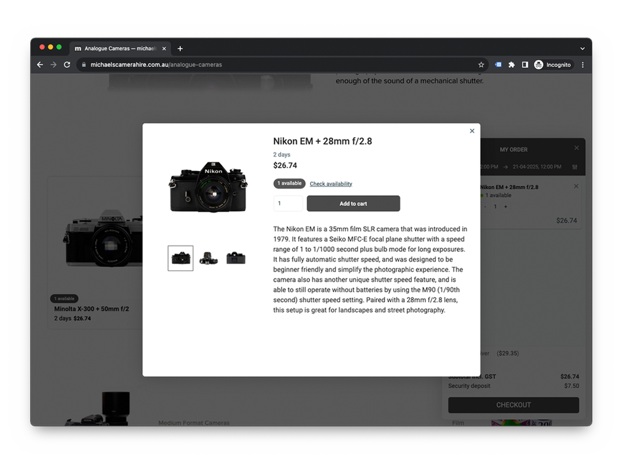This screenshot has width=620, height=465.
Task: Click the quantity input field
Action: pos(288,203)
